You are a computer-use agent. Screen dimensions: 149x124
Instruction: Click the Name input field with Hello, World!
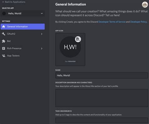tap(102, 75)
